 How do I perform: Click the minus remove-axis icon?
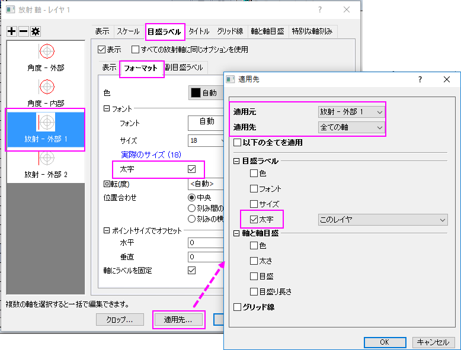(24, 31)
